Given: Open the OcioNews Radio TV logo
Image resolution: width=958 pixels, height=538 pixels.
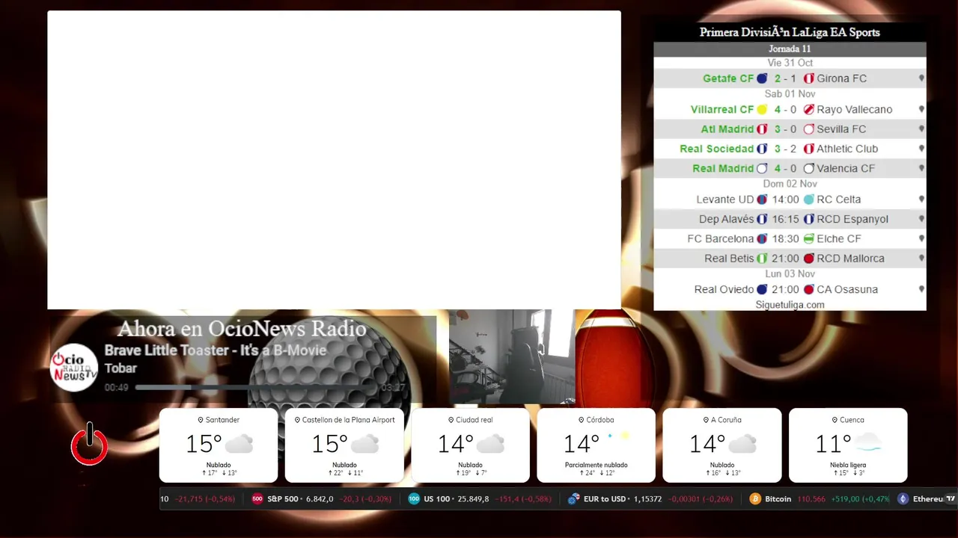Looking at the screenshot, I should pyautogui.click(x=74, y=368).
